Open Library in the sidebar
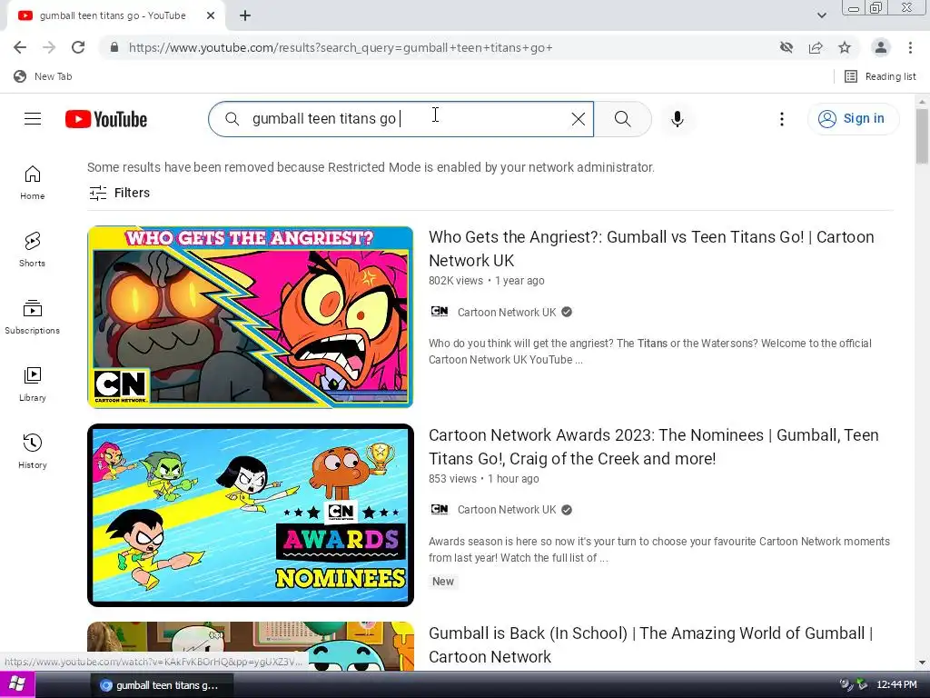This screenshot has height=698, width=930. pyautogui.click(x=33, y=384)
